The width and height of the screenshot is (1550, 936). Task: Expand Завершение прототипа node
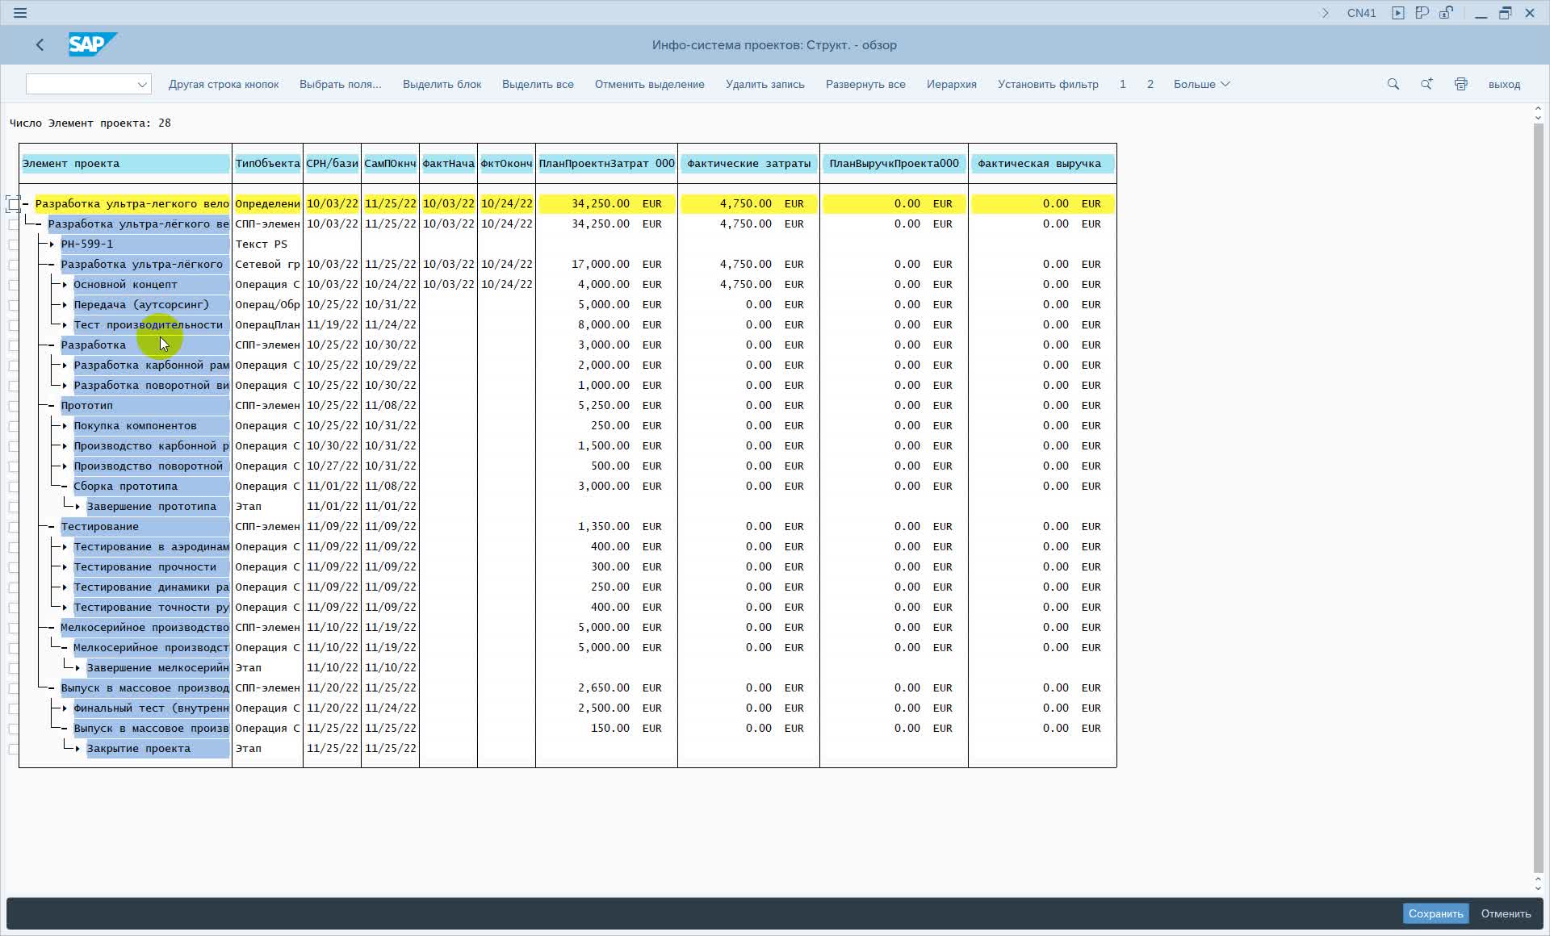(x=77, y=506)
